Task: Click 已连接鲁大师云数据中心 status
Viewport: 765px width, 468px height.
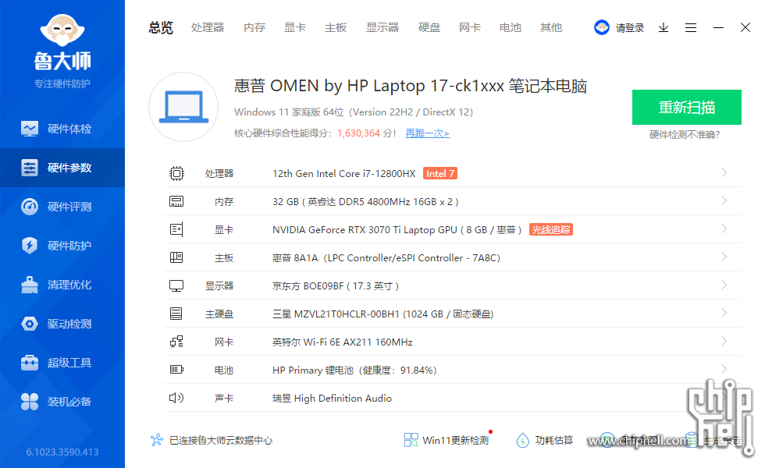Action: coord(220,440)
